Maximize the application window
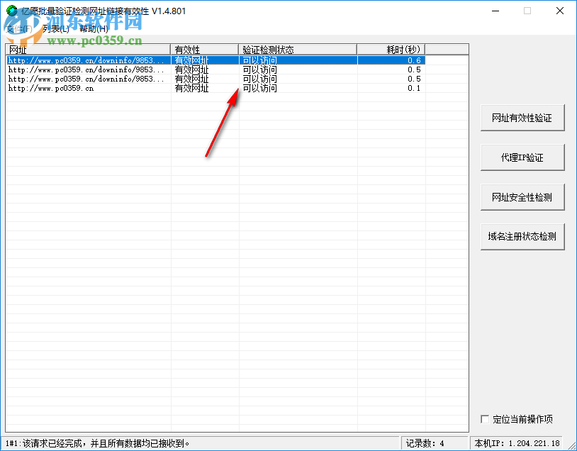Screen dimensions: 577x451 pyautogui.click(x=527, y=11)
